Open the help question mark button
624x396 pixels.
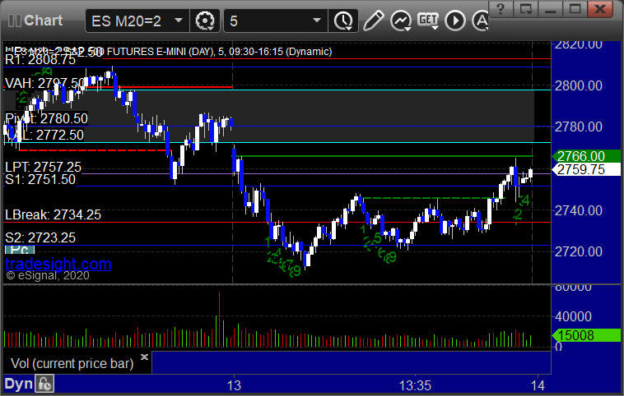(501, 8)
